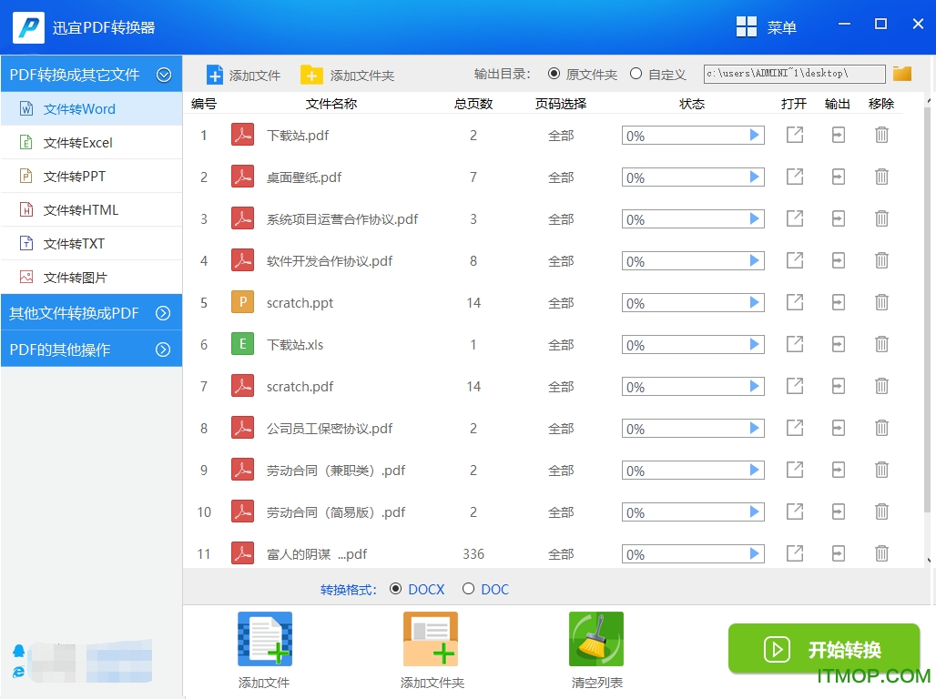This screenshot has height=699, width=936.
Task: Click the play arrow on 下载站.pdf progress bar
Action: pyautogui.click(x=755, y=135)
